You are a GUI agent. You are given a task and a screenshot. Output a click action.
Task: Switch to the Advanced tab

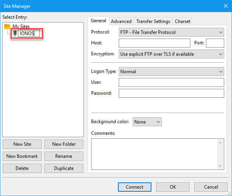[121, 21]
